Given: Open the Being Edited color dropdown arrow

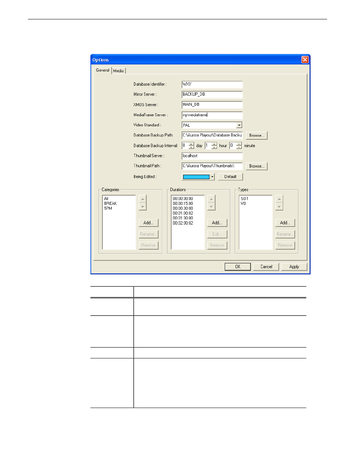Looking at the screenshot, I should pyautogui.click(x=212, y=177).
